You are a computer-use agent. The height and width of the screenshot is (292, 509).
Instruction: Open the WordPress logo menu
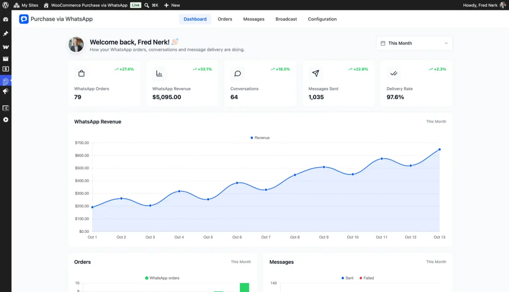tap(5, 5)
